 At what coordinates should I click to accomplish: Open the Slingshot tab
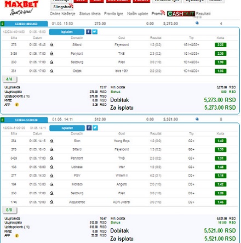62,7
